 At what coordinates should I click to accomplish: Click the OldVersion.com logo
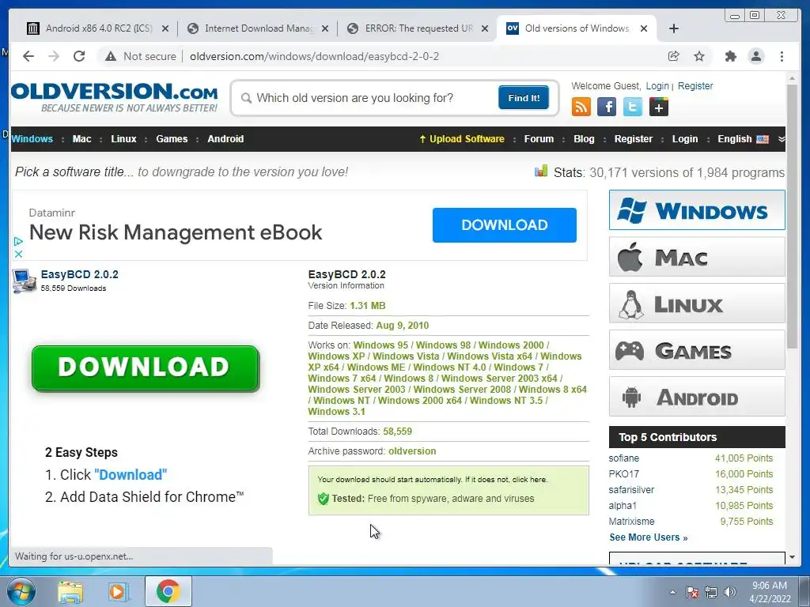click(114, 97)
